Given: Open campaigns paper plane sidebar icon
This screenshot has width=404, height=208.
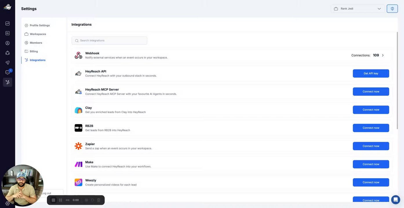Looking at the screenshot, I should pos(8,63).
